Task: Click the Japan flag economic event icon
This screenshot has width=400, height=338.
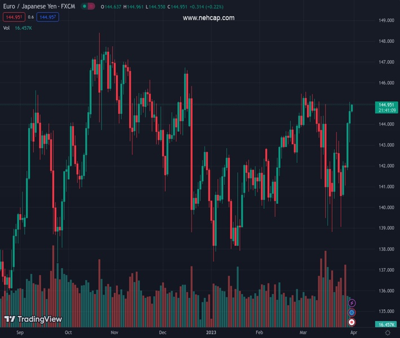Action: [x=352, y=322]
